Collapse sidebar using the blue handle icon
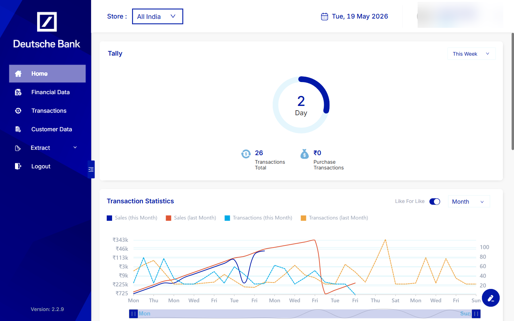Image resolution: width=514 pixels, height=321 pixels. click(x=91, y=169)
